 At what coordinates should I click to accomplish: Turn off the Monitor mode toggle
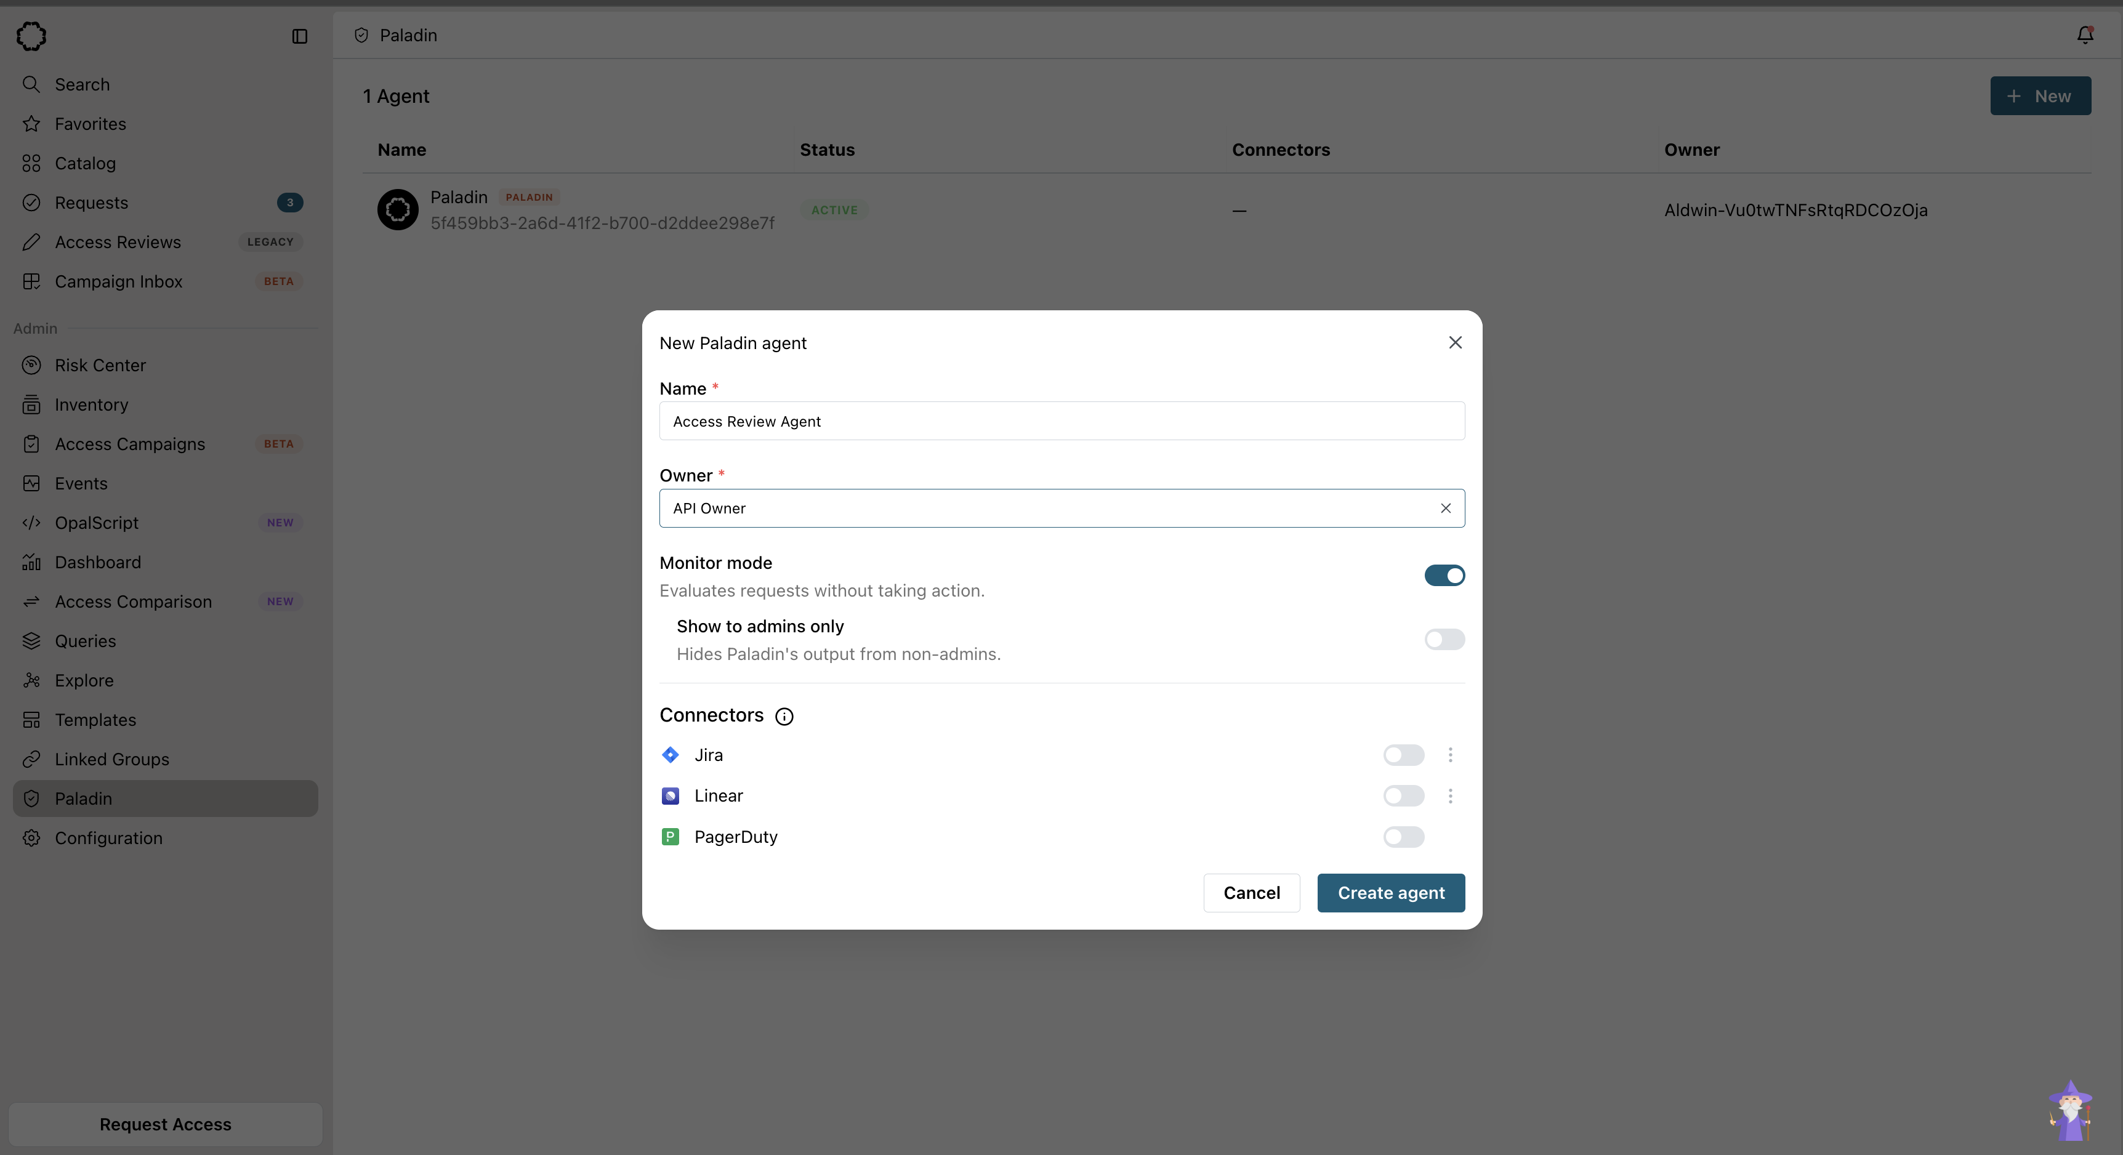pos(1444,575)
